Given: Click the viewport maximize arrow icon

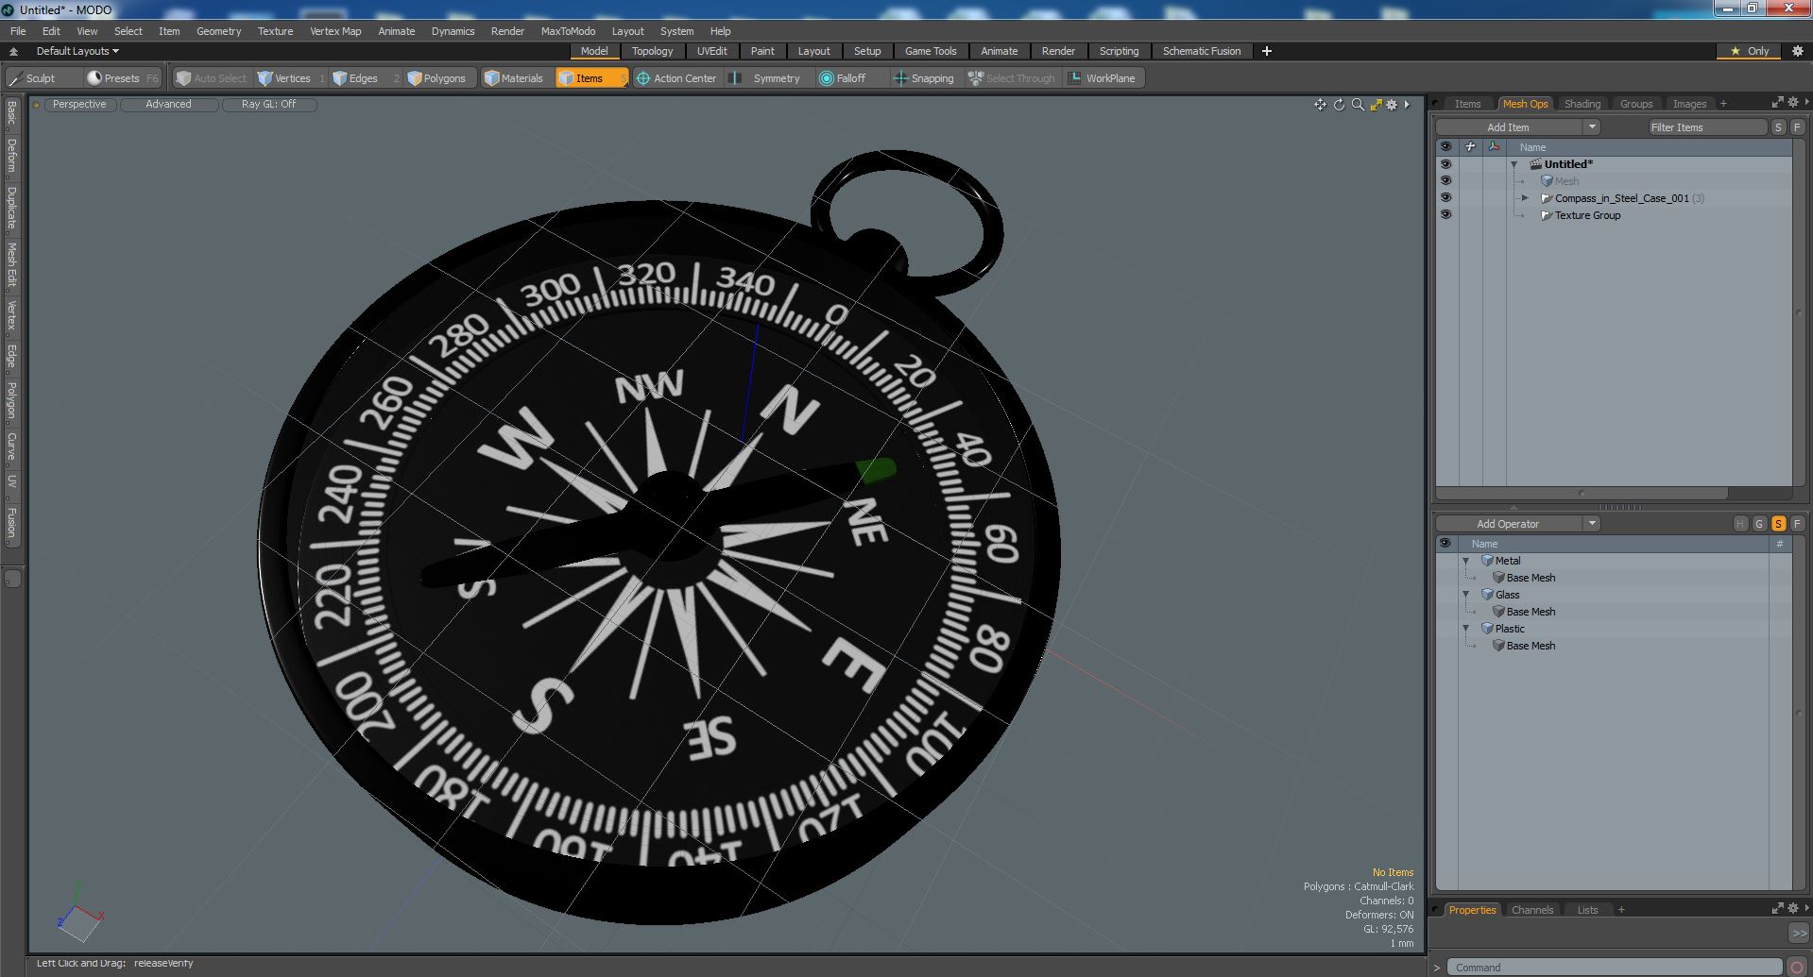Looking at the screenshot, I should (x=1376, y=105).
